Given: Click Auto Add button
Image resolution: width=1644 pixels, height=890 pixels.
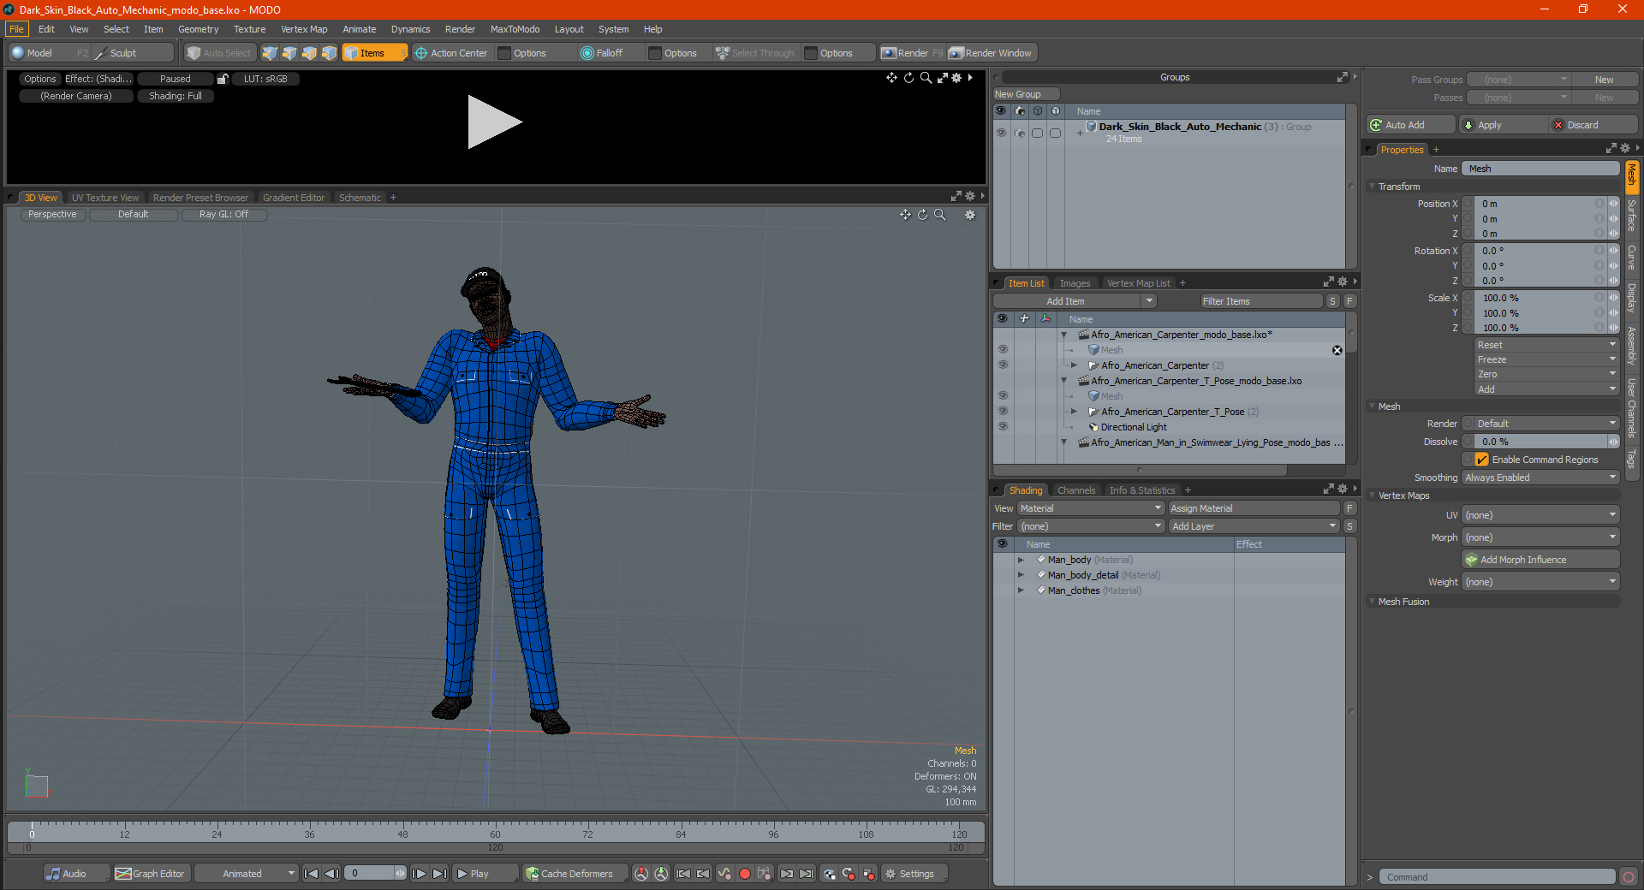Looking at the screenshot, I should 1411,125.
